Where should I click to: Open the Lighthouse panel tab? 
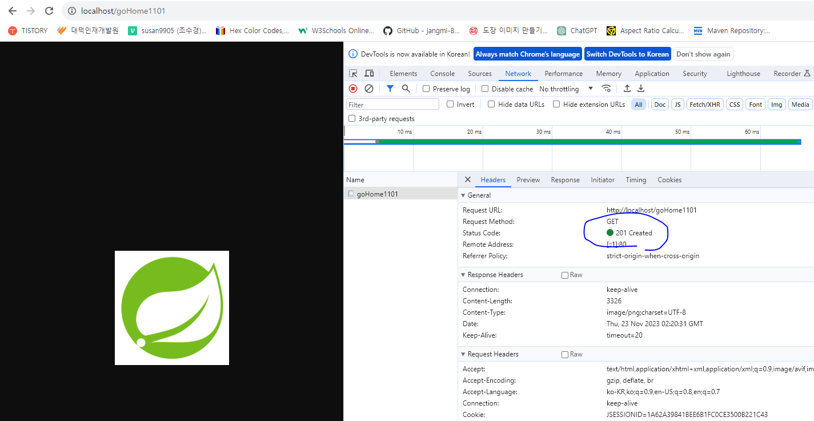tap(743, 73)
